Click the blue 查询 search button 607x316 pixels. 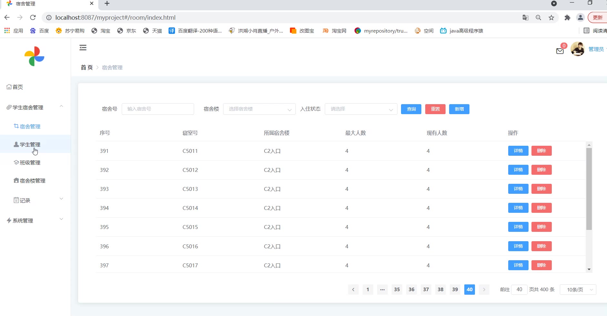coord(411,109)
